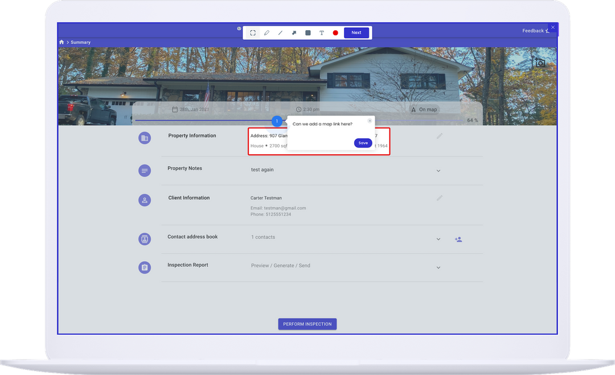Expand the Contact address book section
The image size is (615, 375).
tap(438, 239)
